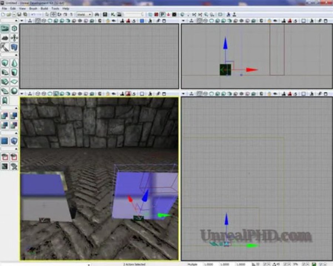Choose the Cube builder brush
This screenshot has height=266, width=333.
pos(5,63)
